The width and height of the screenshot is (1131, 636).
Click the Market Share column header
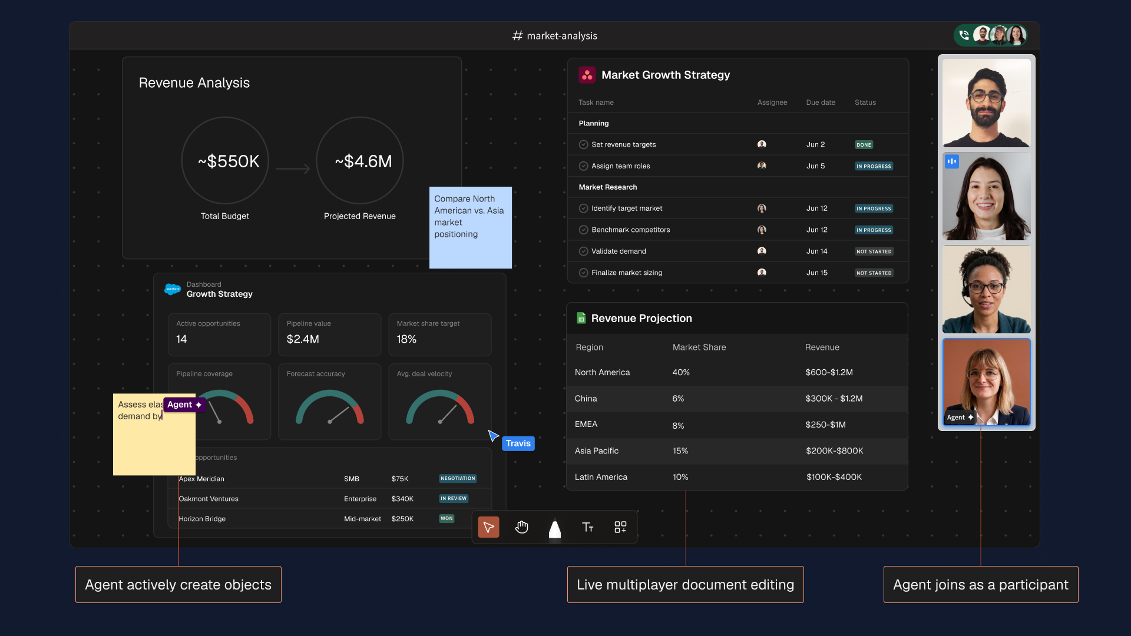(x=699, y=347)
